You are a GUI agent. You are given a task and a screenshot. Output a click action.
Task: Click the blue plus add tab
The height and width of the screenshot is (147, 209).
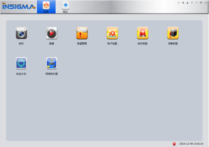coord(65,7)
